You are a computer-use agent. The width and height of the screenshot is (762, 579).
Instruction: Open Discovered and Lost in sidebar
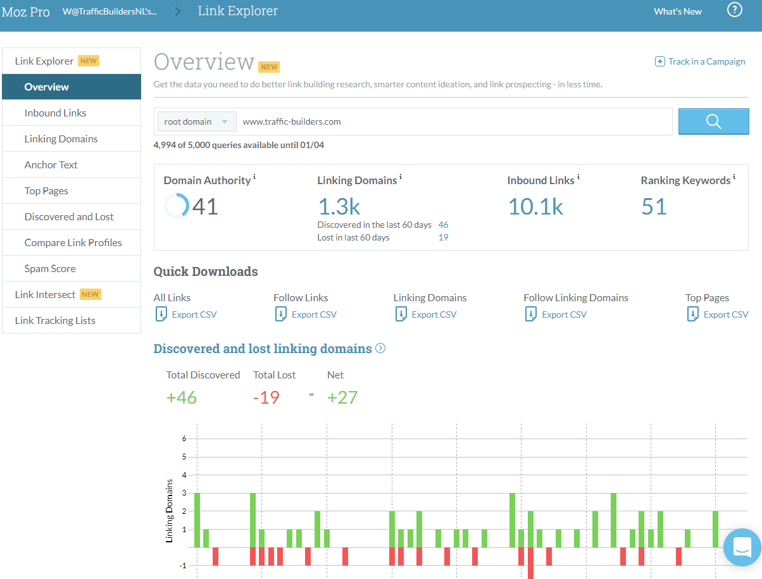(72, 216)
